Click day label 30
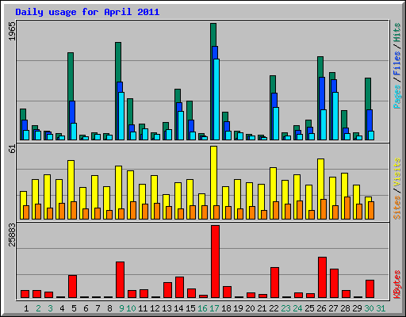406x317 pixels. (x=369, y=308)
